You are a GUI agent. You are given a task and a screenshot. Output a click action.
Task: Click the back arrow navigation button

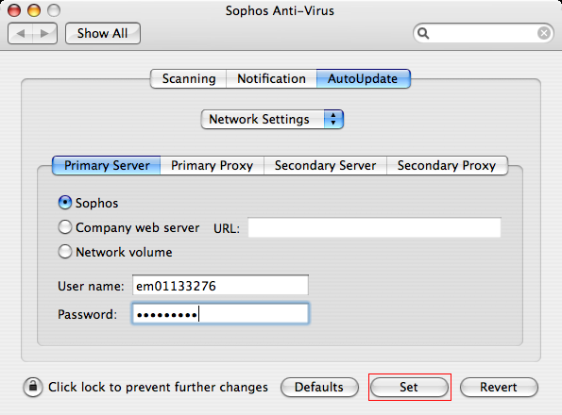[x=20, y=34]
